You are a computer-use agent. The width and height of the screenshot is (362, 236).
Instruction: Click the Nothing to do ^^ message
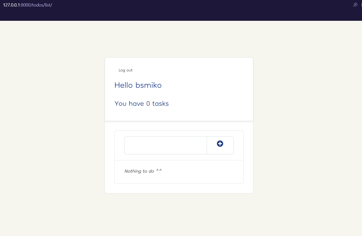pos(143,171)
